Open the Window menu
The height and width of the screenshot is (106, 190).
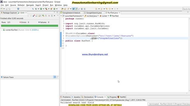click(x=58, y=5)
